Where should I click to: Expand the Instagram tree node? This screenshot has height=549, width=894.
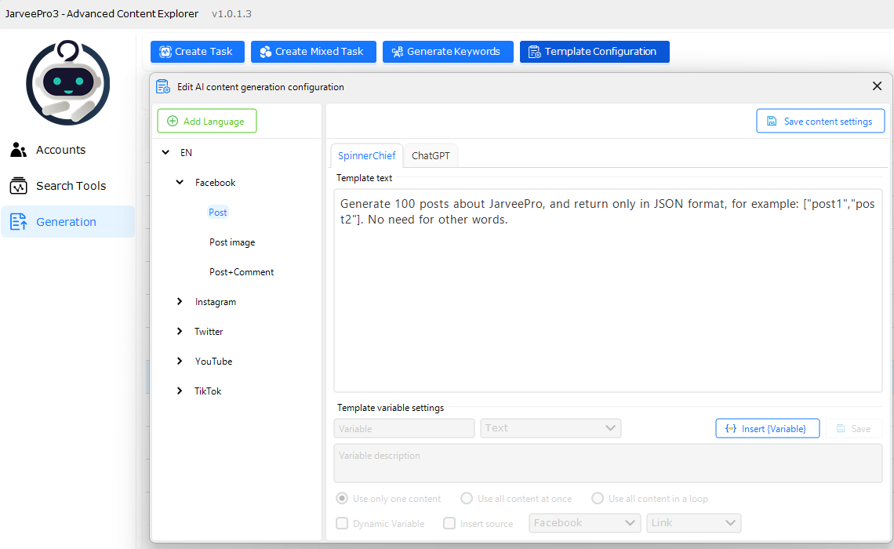tap(180, 301)
